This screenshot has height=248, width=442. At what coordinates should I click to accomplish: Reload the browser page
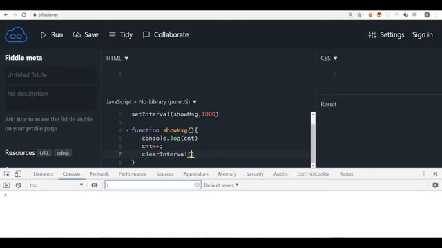(x=23, y=14)
